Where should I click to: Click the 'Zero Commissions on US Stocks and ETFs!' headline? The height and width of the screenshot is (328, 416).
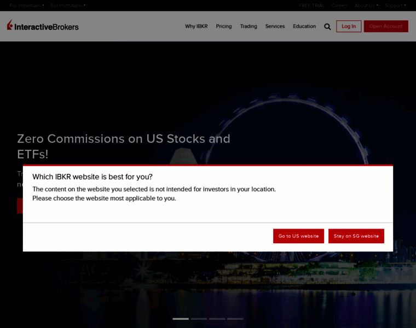(124, 147)
